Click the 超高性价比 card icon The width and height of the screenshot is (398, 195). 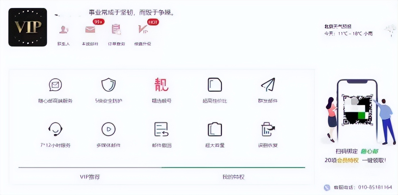coord(215,85)
